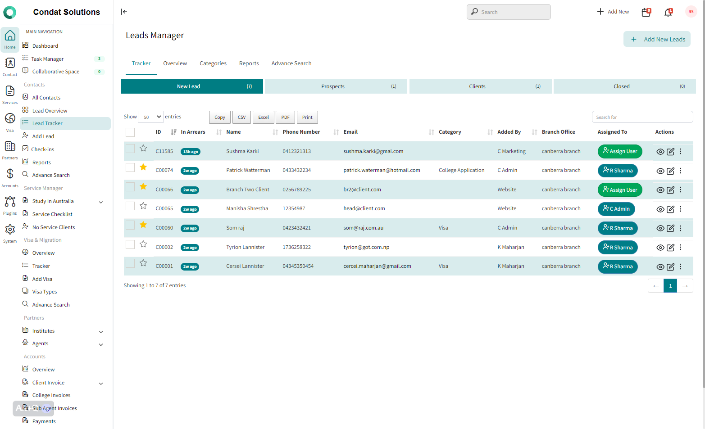View Cersei Lannister lead details
The height and width of the screenshot is (429, 705).
tap(660, 267)
